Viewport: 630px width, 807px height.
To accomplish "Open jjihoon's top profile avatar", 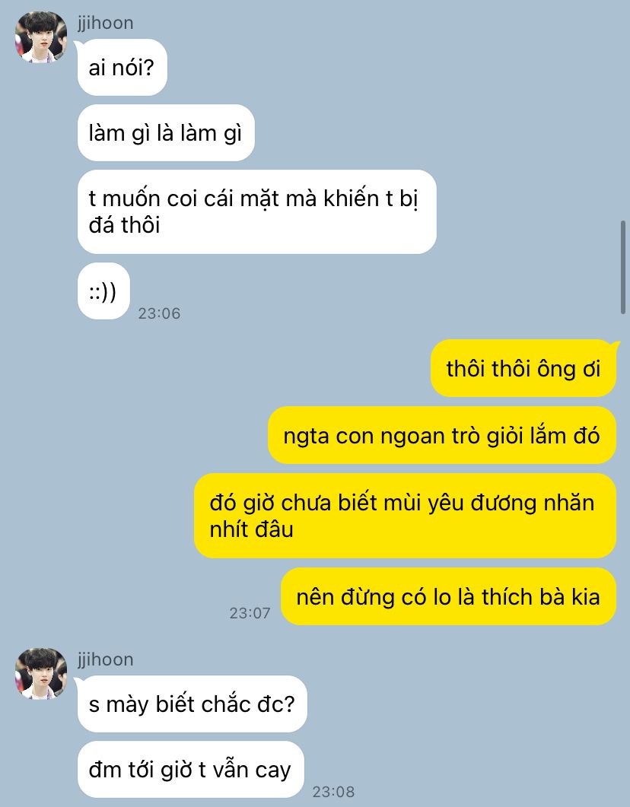I will point(41,37).
